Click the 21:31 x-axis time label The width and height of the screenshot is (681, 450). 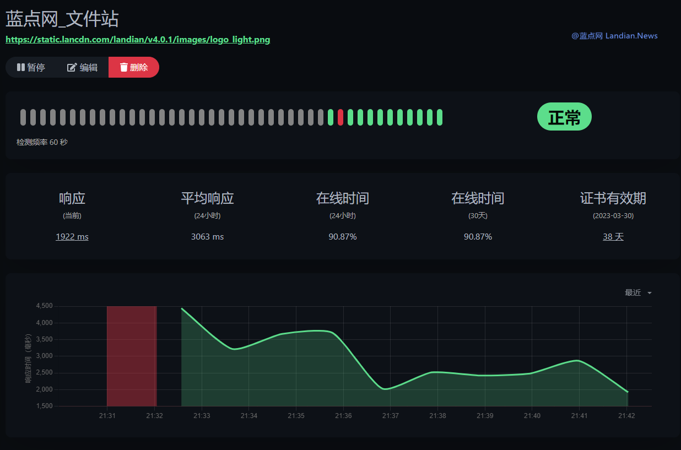(x=107, y=416)
